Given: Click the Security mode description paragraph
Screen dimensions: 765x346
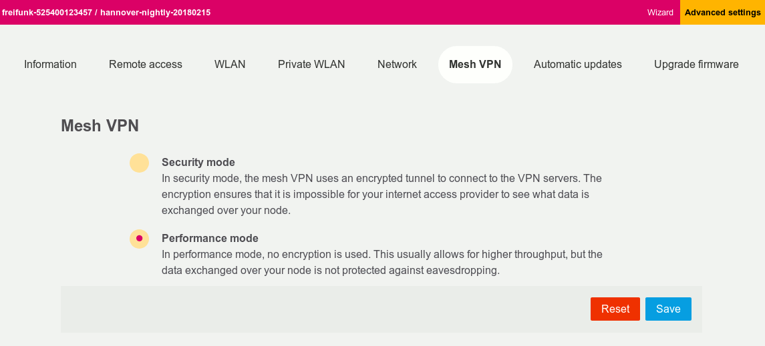Looking at the screenshot, I should click(381, 194).
